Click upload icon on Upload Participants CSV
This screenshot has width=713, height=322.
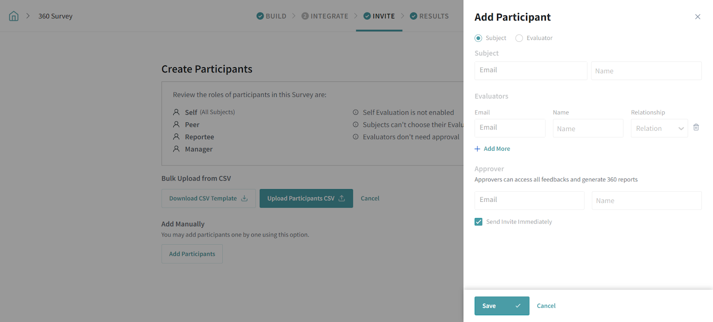click(342, 198)
